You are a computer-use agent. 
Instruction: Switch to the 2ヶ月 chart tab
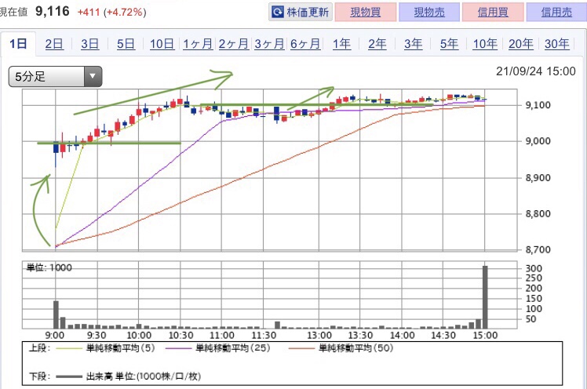pos(234,44)
